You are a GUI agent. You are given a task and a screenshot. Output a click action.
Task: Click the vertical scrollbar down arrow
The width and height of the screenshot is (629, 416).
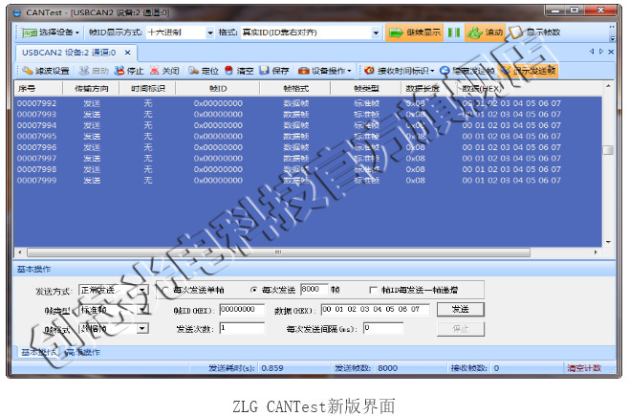tap(608, 242)
